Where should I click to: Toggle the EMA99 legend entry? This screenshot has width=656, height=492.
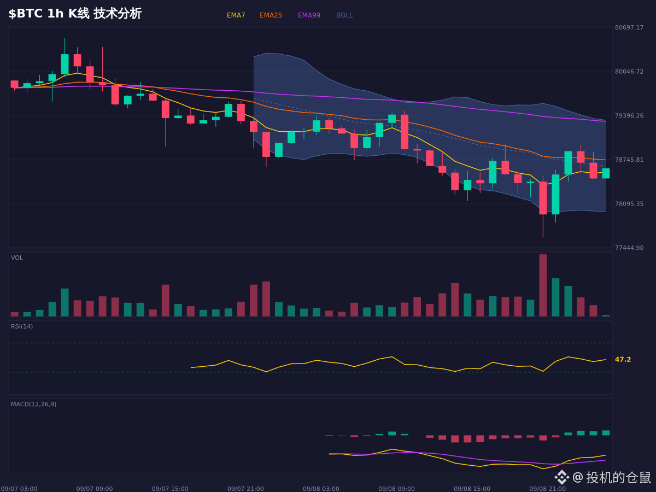(x=309, y=15)
